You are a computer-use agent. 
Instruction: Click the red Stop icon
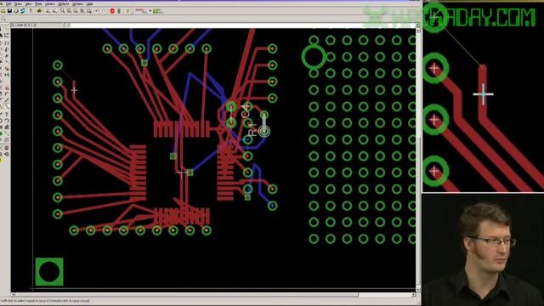112,11
